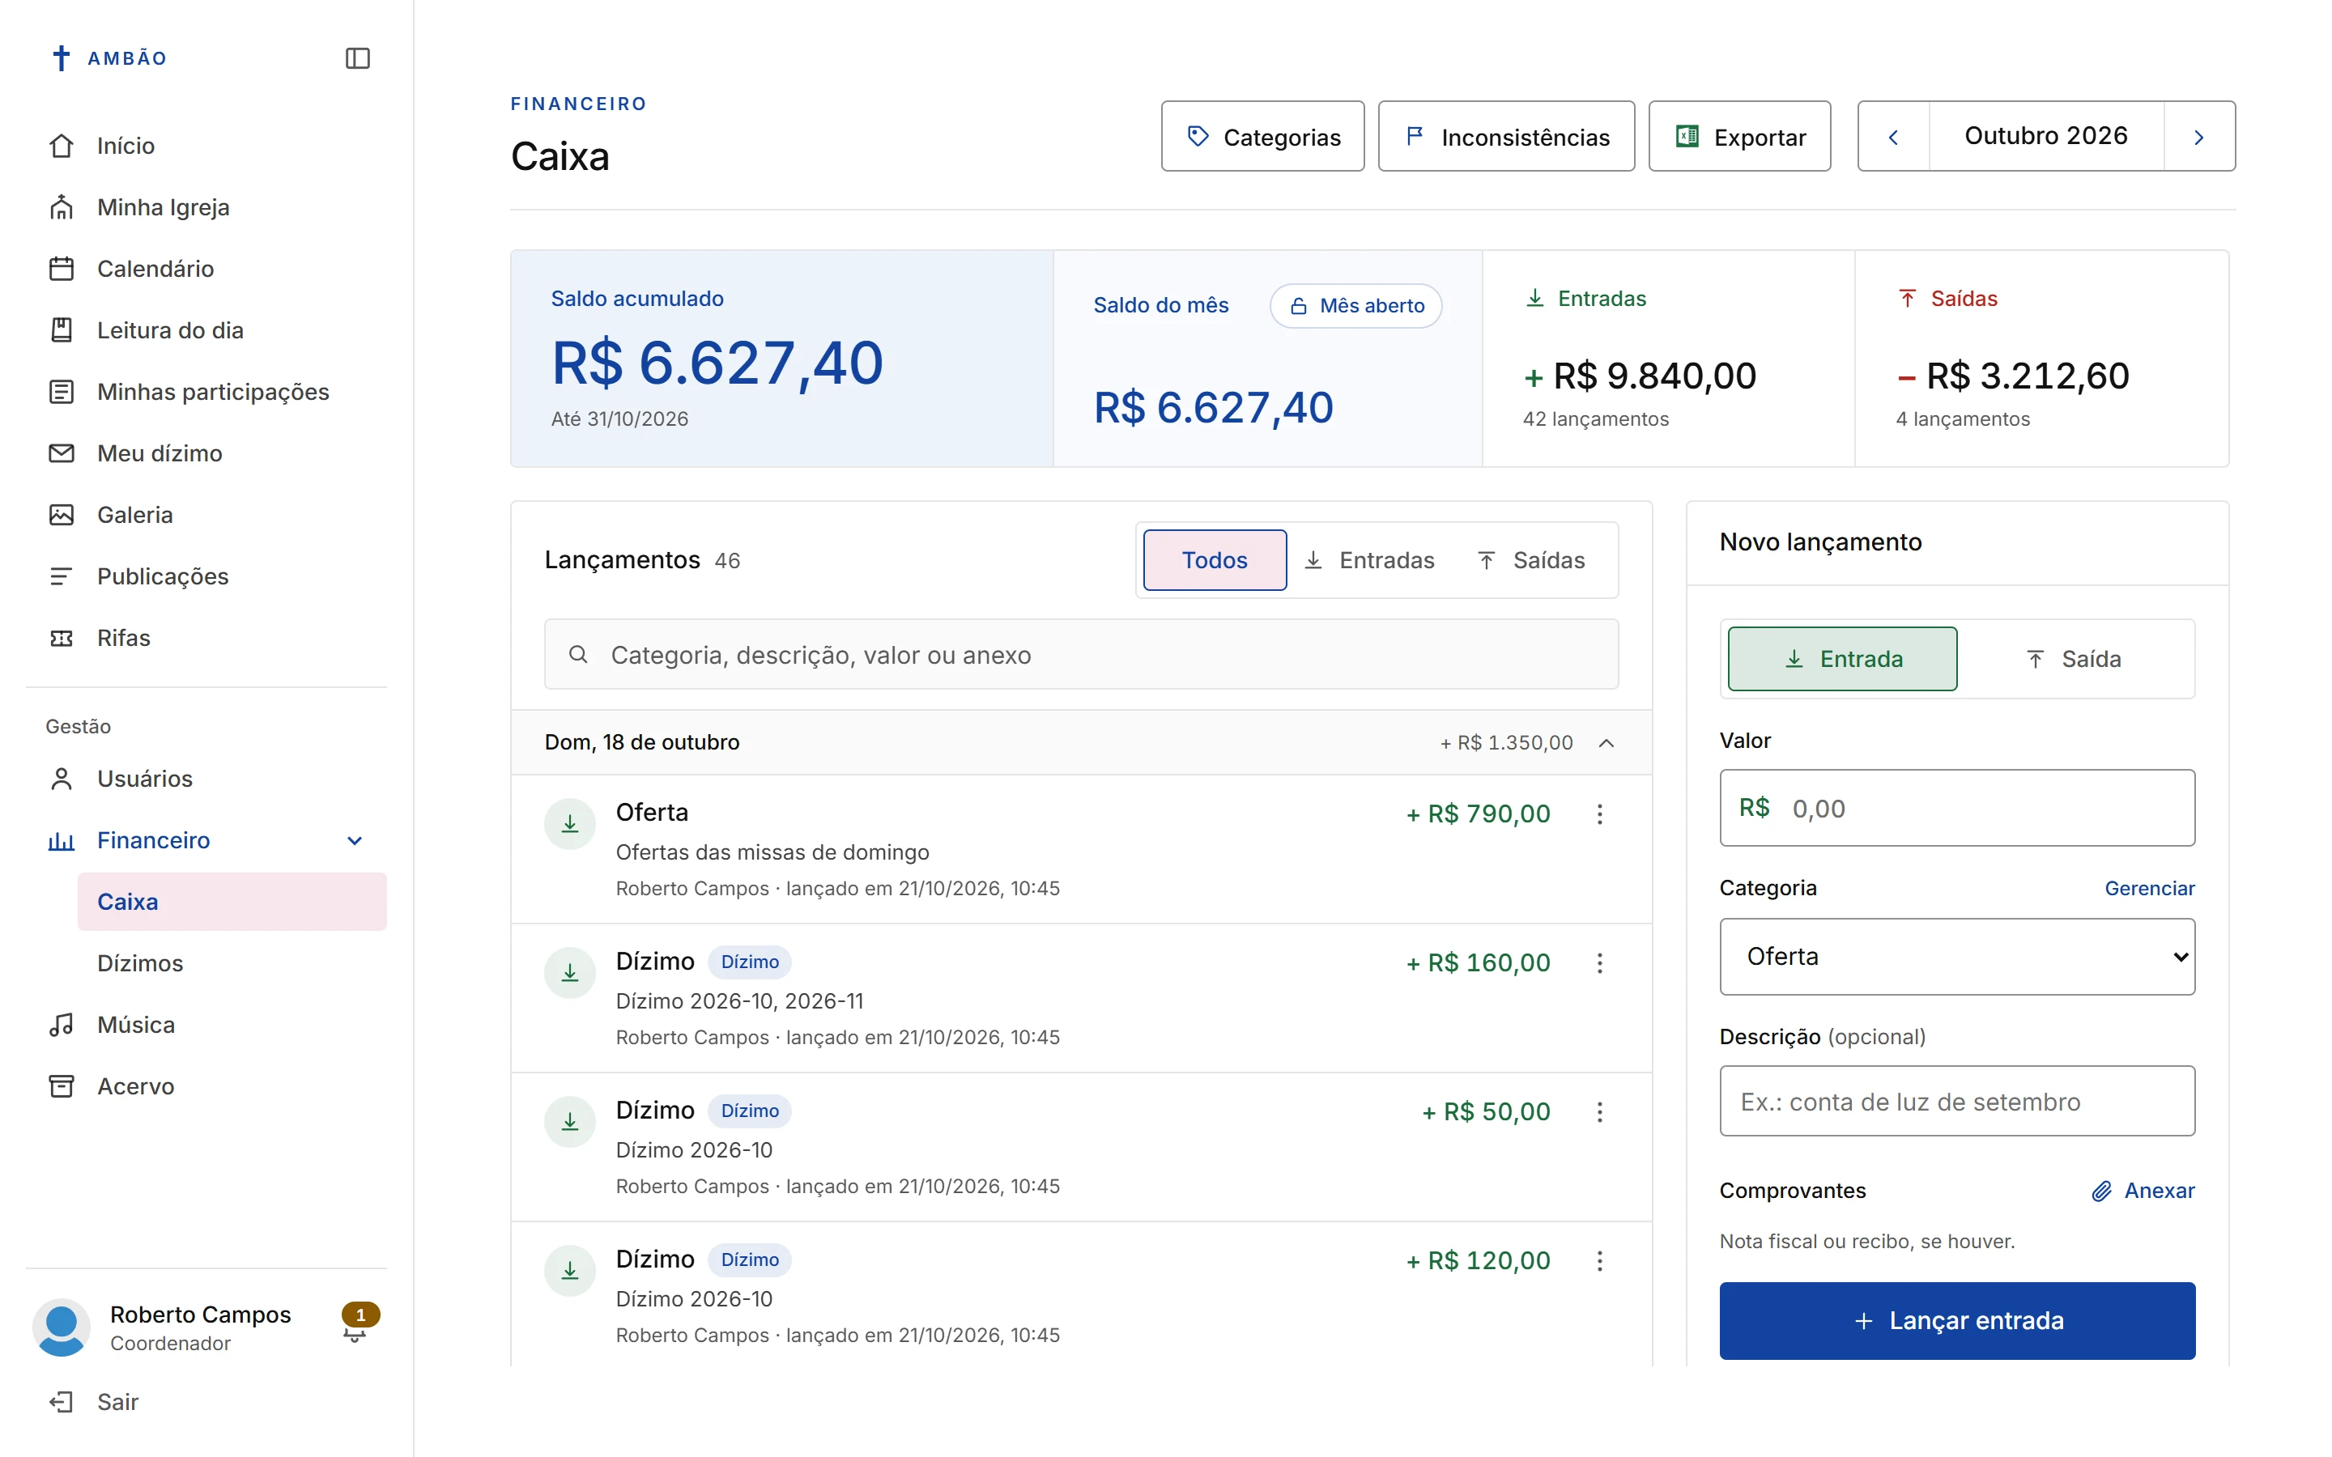Image resolution: width=2332 pixels, height=1457 pixels.
Task: Click the Sair logout icon
Action: point(62,1402)
